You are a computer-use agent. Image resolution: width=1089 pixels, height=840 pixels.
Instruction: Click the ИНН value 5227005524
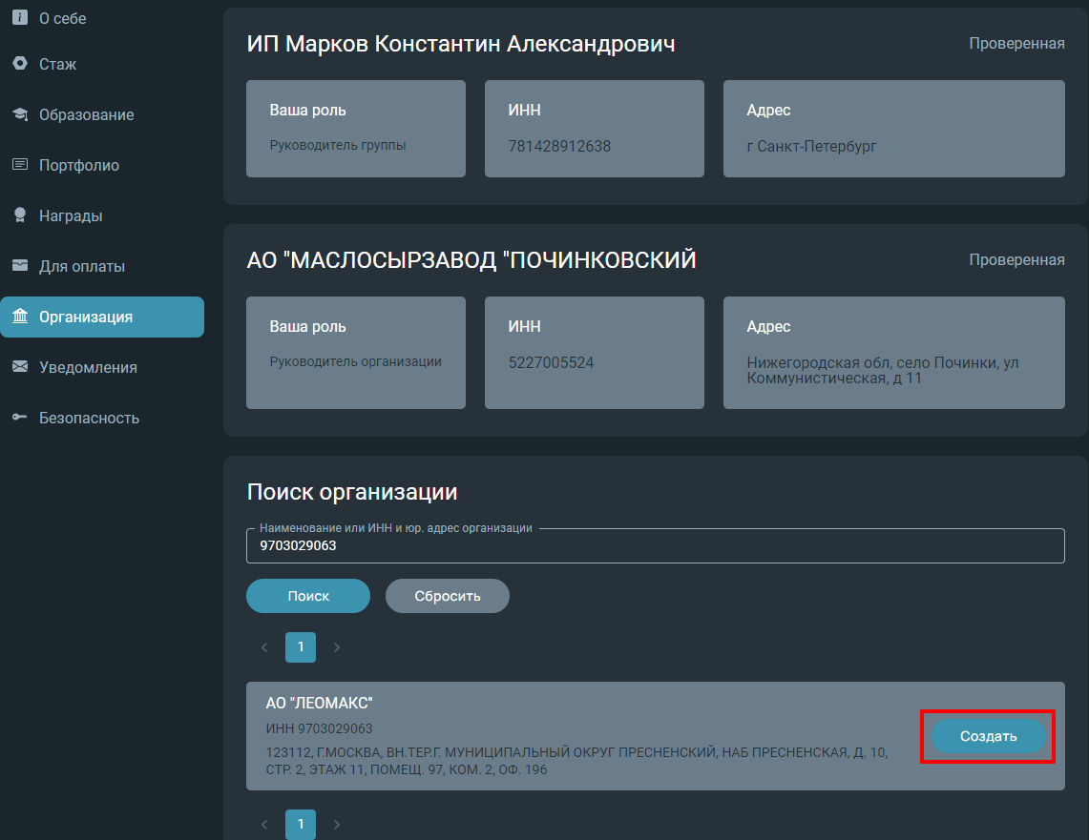click(552, 362)
